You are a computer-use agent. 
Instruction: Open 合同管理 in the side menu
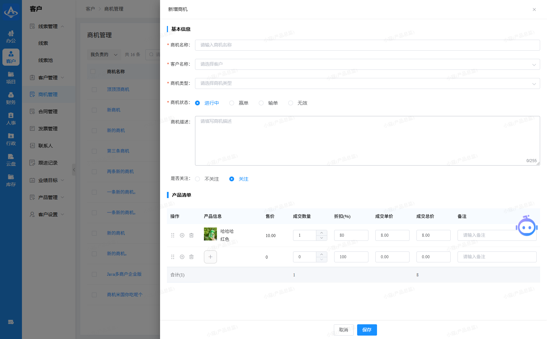pos(48,112)
